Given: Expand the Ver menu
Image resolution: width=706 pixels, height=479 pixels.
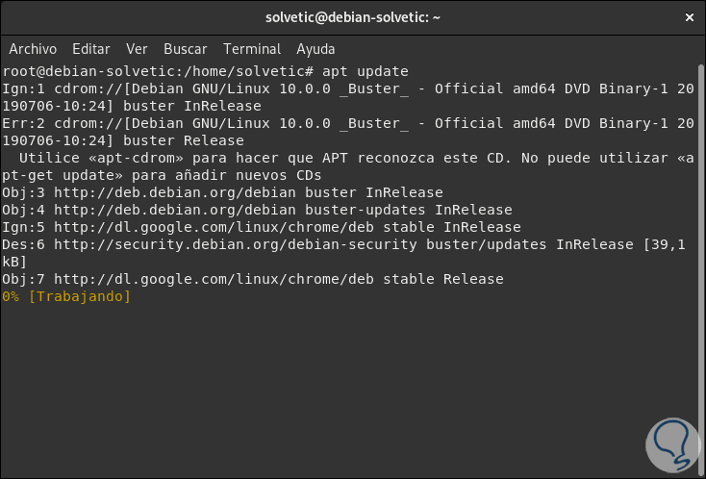Looking at the screenshot, I should (137, 48).
